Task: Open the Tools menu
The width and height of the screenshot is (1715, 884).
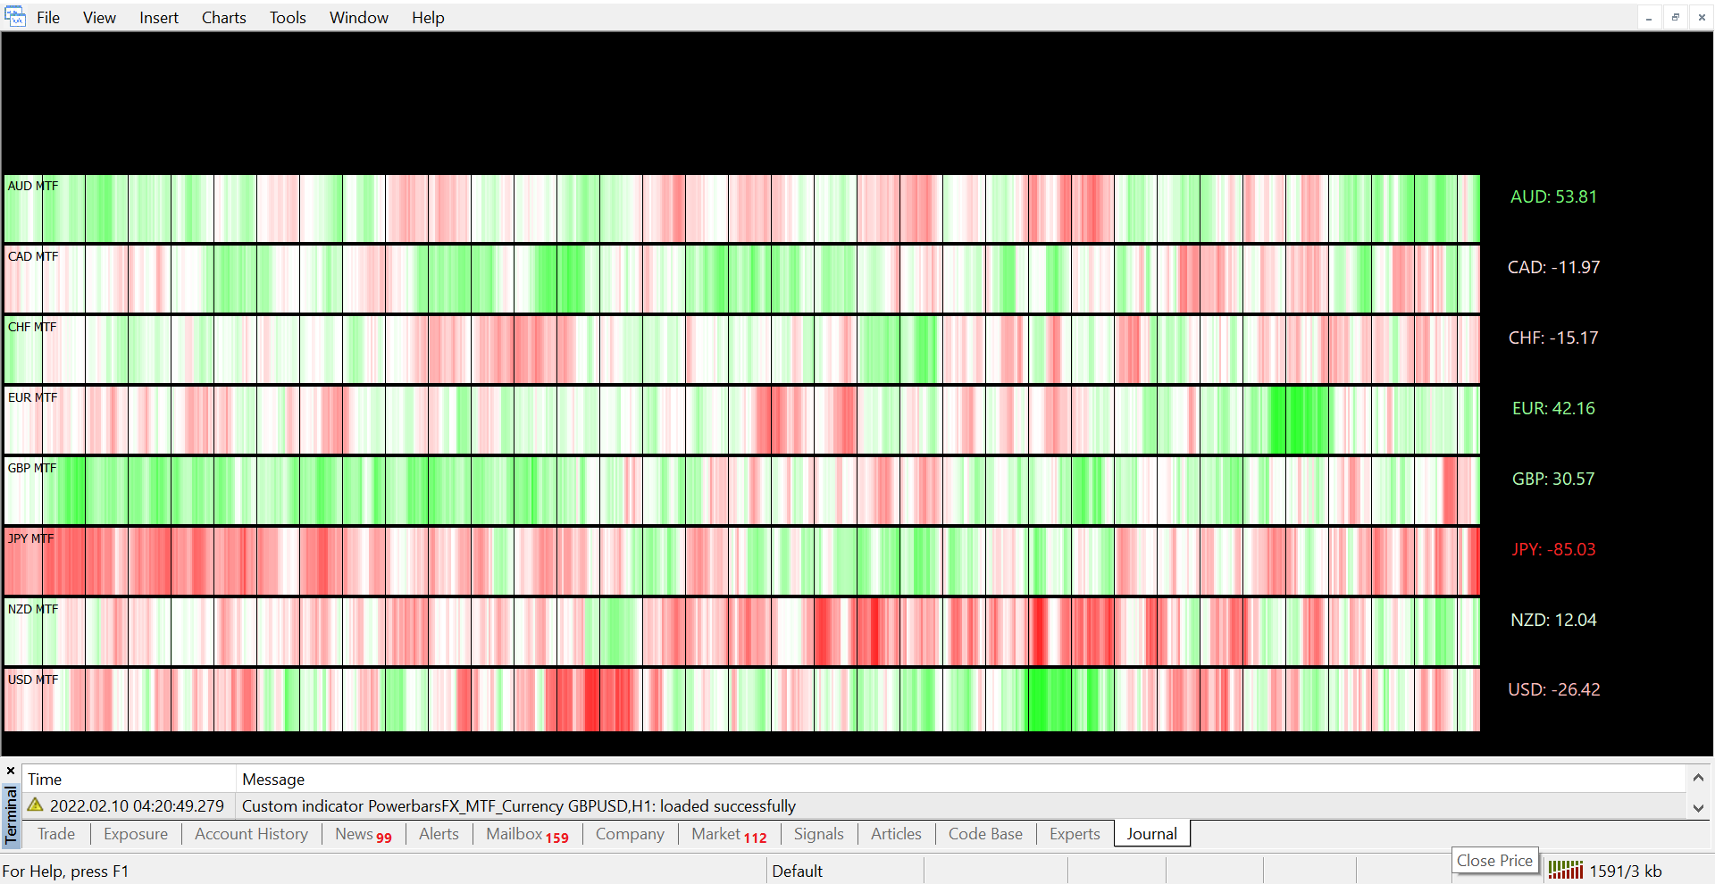Action: 288,18
